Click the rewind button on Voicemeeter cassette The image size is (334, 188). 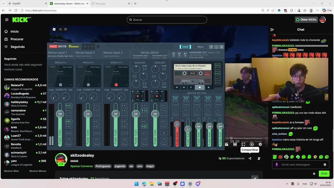click(177, 87)
